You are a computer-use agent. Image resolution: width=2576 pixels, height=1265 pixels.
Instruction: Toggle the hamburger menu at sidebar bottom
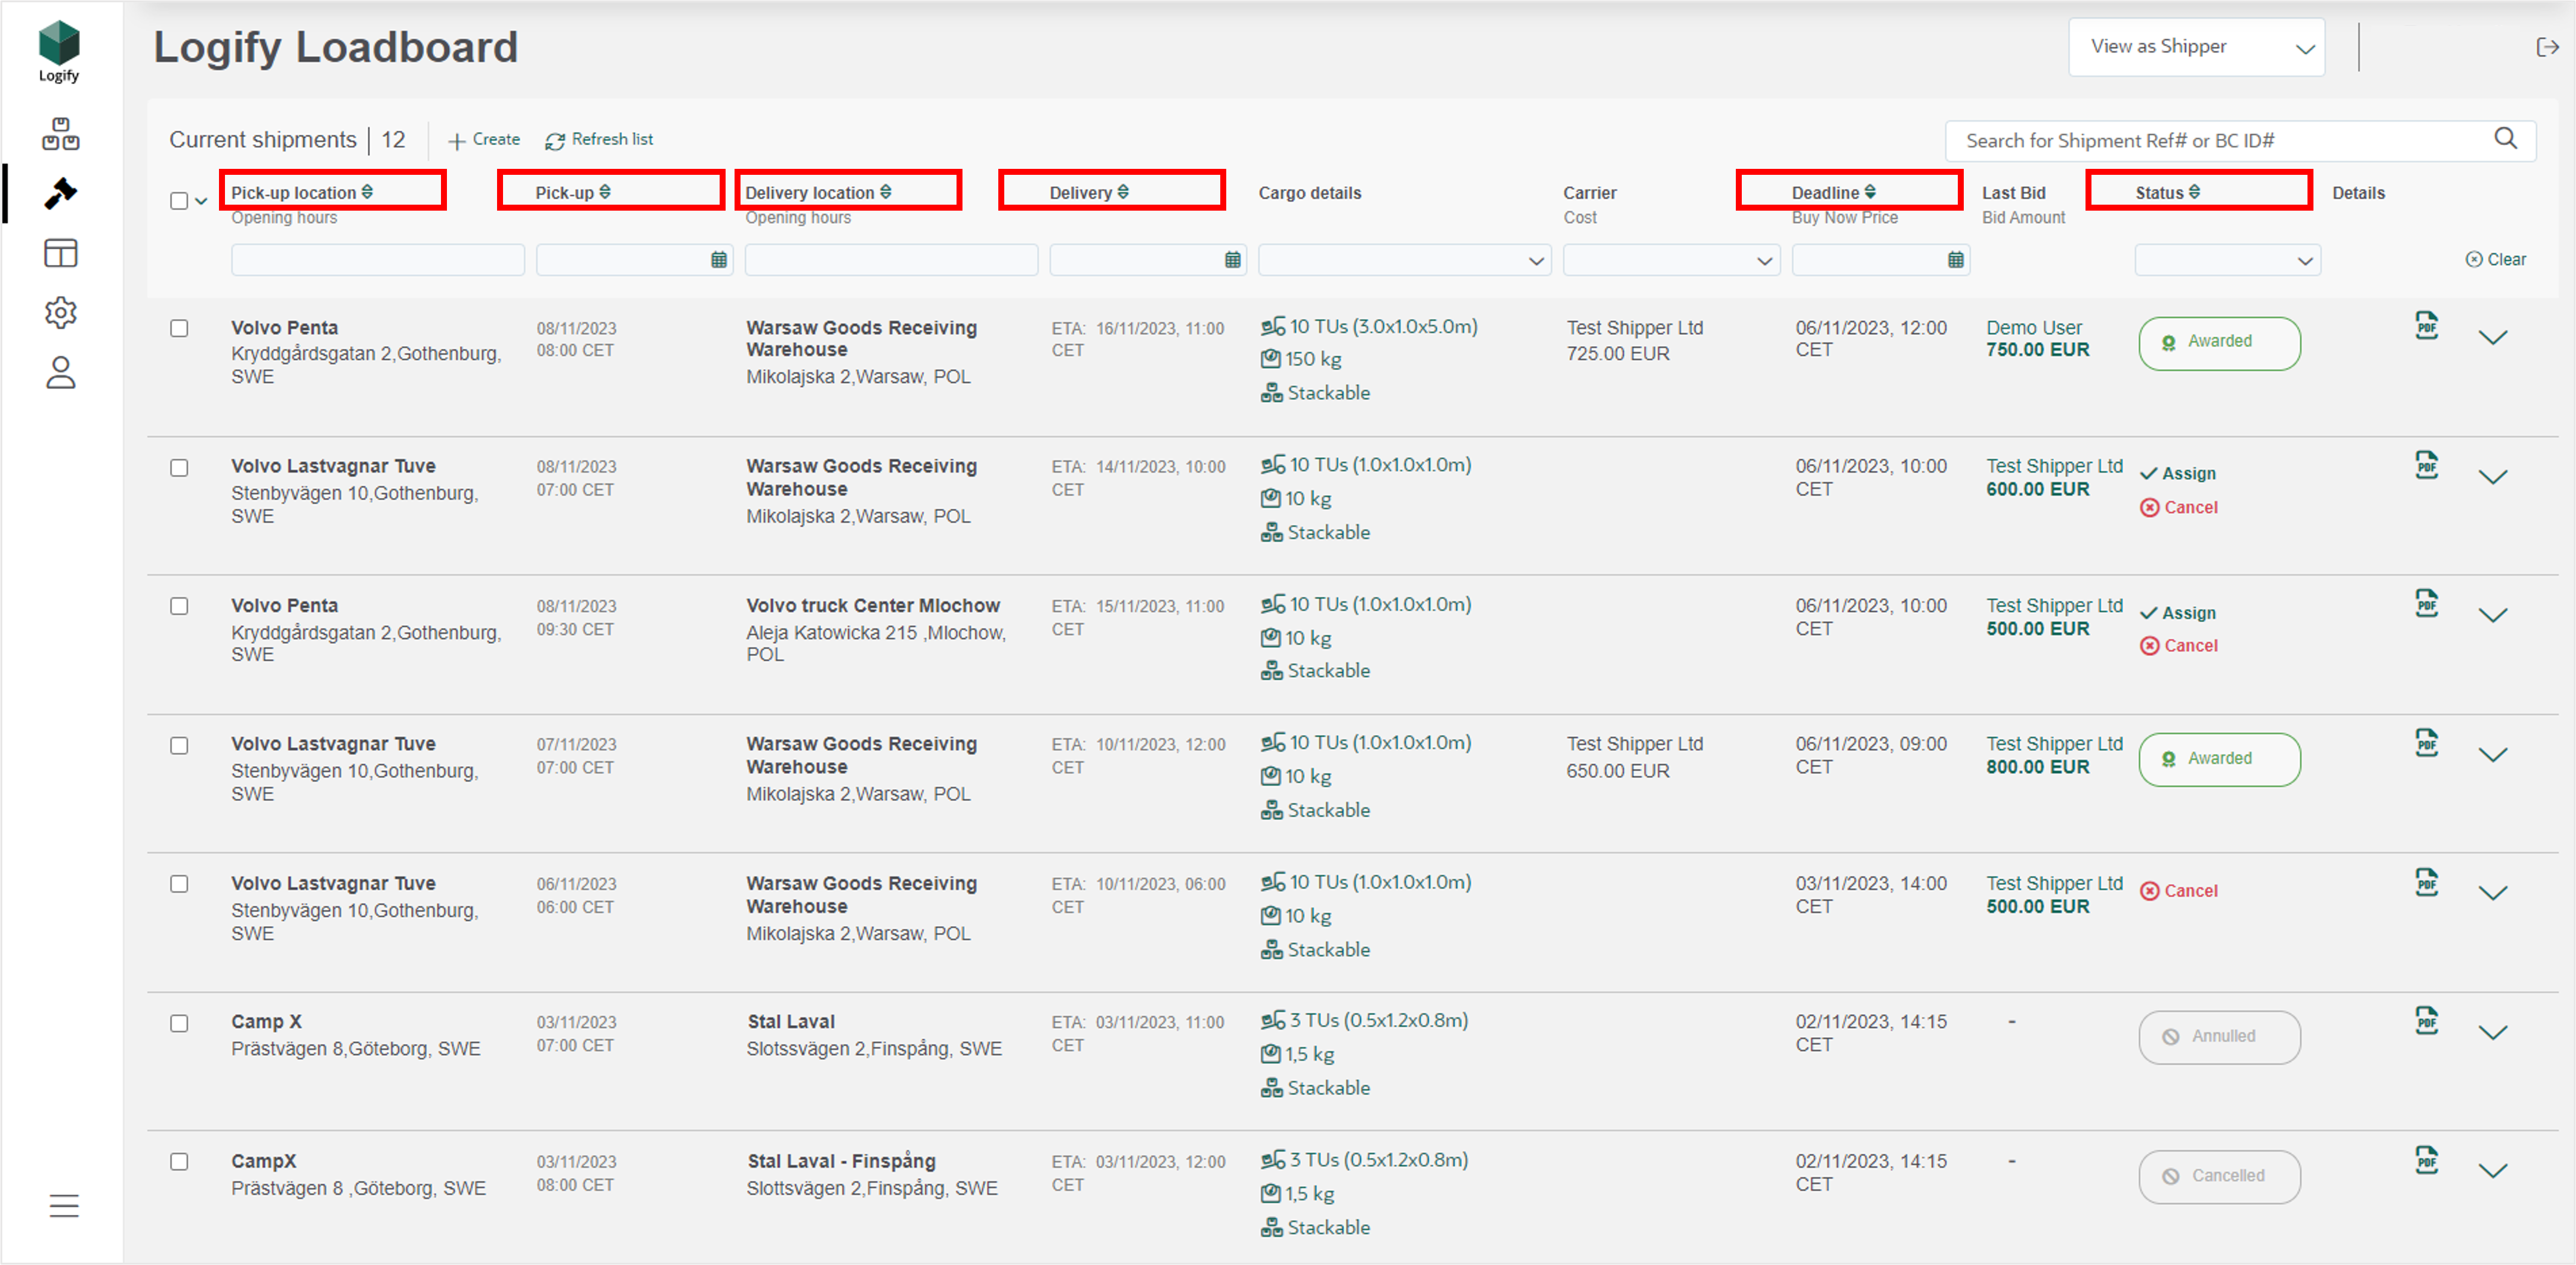pos(64,1206)
